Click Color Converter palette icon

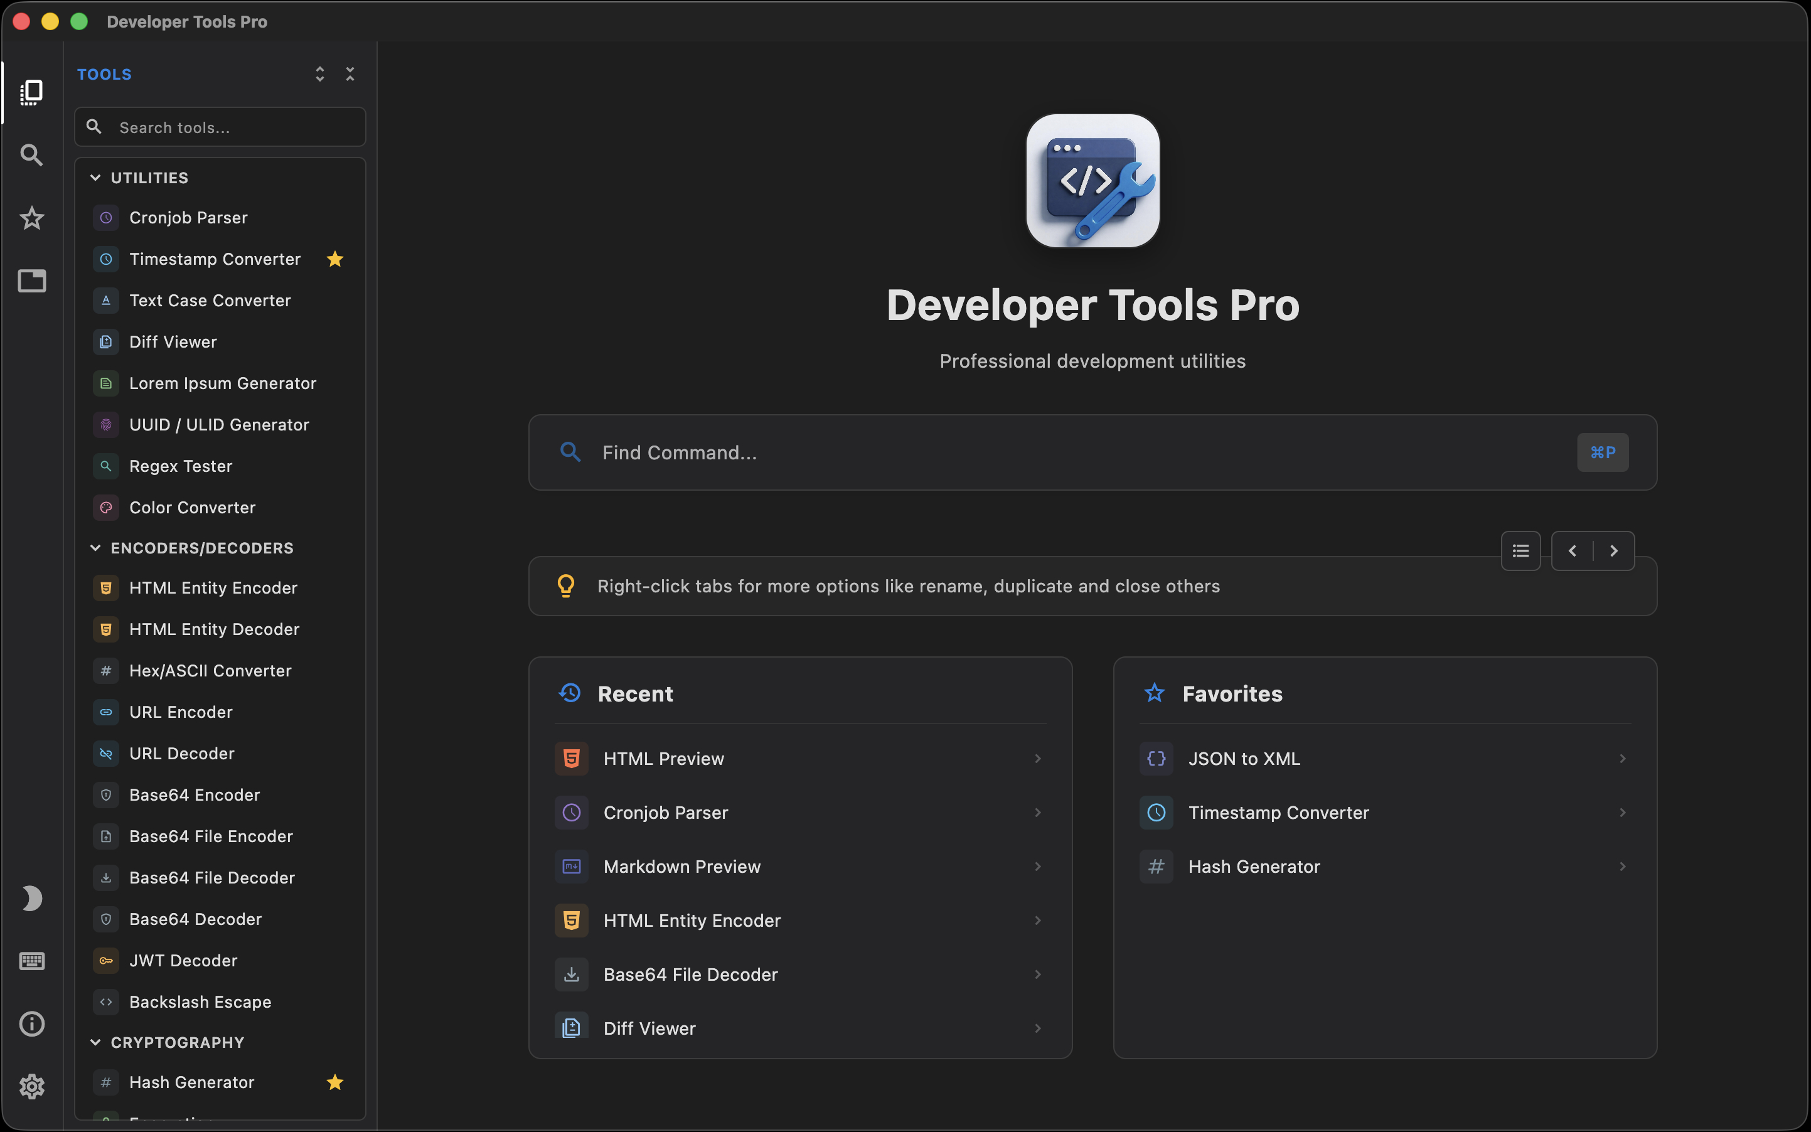point(106,508)
